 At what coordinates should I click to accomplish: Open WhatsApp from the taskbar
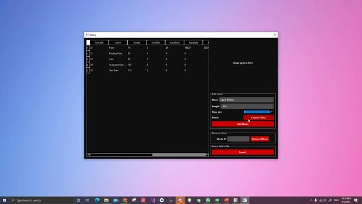pos(208,200)
